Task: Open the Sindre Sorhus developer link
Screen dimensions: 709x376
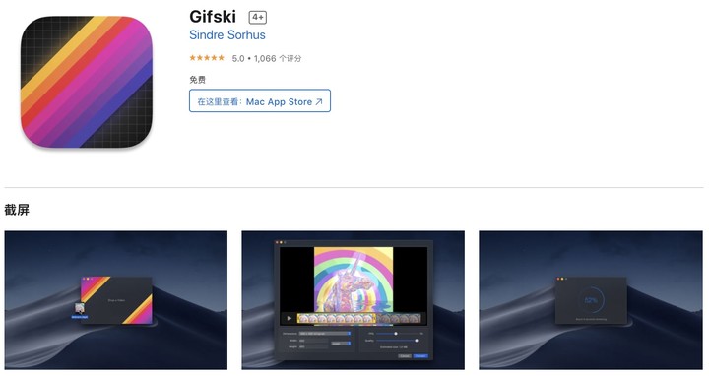Action: coord(227,34)
